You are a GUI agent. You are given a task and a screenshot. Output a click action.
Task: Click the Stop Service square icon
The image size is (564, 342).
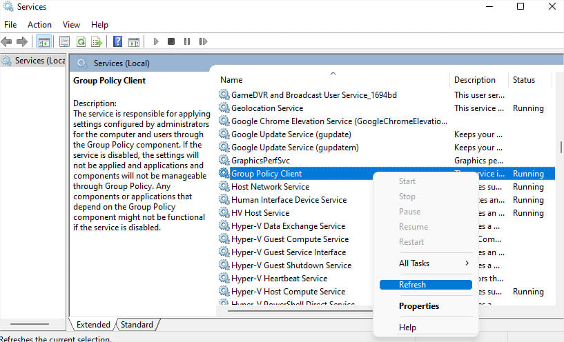tap(171, 41)
